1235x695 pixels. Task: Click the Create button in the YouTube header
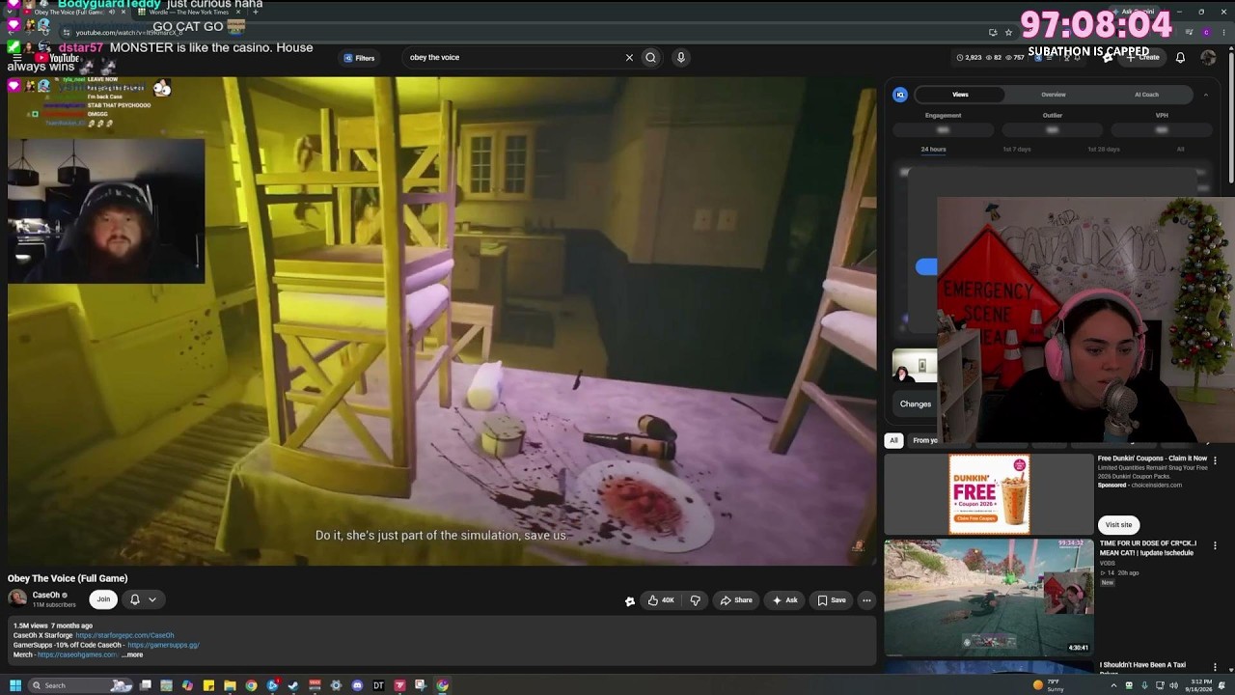(x=1144, y=58)
